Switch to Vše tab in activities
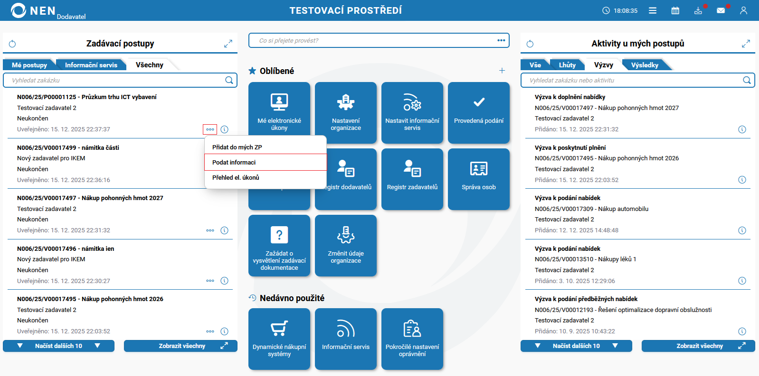759x376 pixels. pos(535,65)
